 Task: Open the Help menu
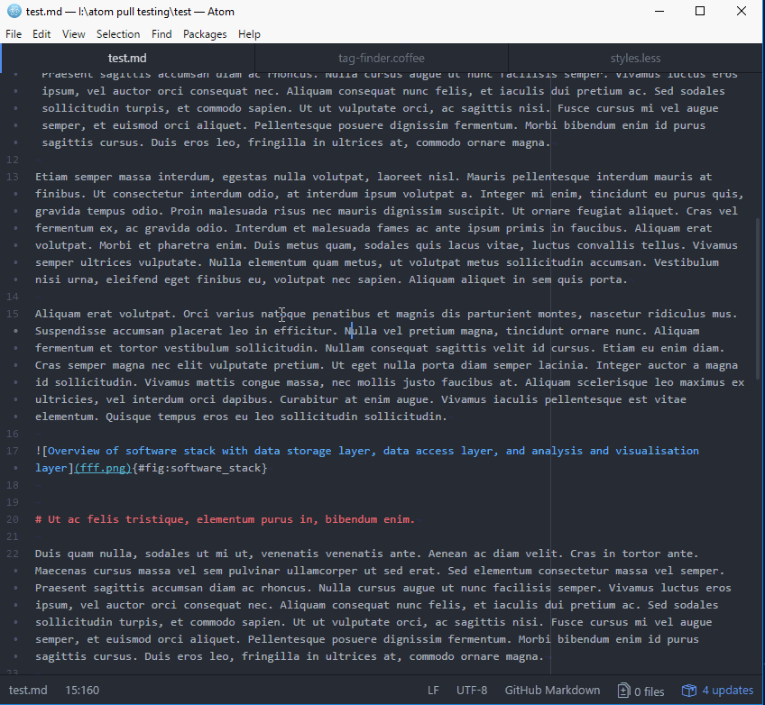click(x=249, y=33)
